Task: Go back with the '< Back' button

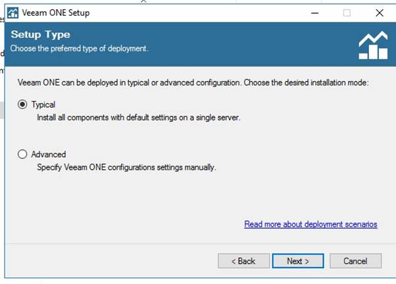Action: click(243, 261)
